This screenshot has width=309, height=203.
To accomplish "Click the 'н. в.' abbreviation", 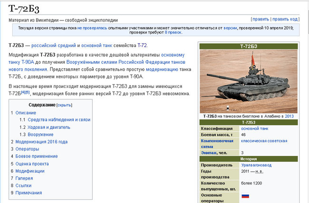I will 259,172.
